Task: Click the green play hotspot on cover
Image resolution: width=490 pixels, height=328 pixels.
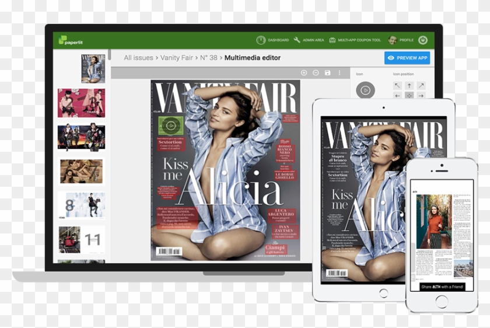Action: (171, 124)
